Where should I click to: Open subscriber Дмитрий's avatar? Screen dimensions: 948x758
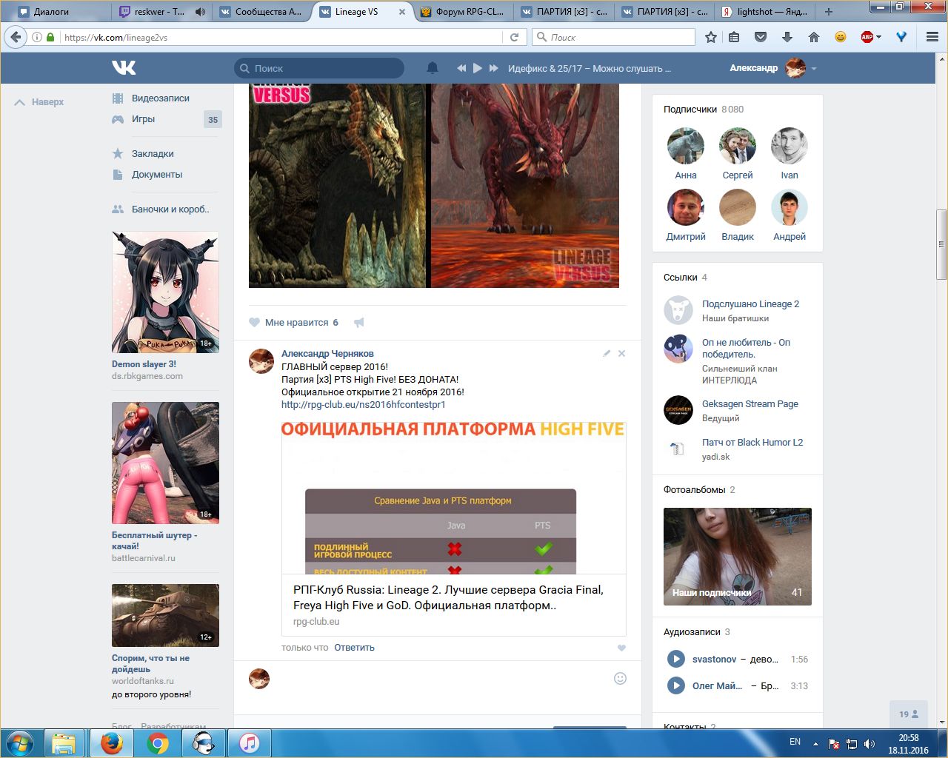click(686, 207)
